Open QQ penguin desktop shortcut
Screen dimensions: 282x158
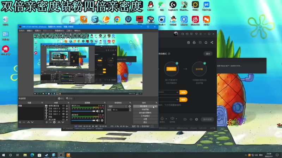click(151, 5)
